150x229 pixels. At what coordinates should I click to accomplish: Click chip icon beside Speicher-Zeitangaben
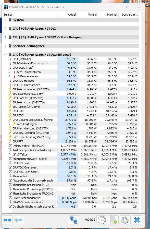[x=10, y=46]
